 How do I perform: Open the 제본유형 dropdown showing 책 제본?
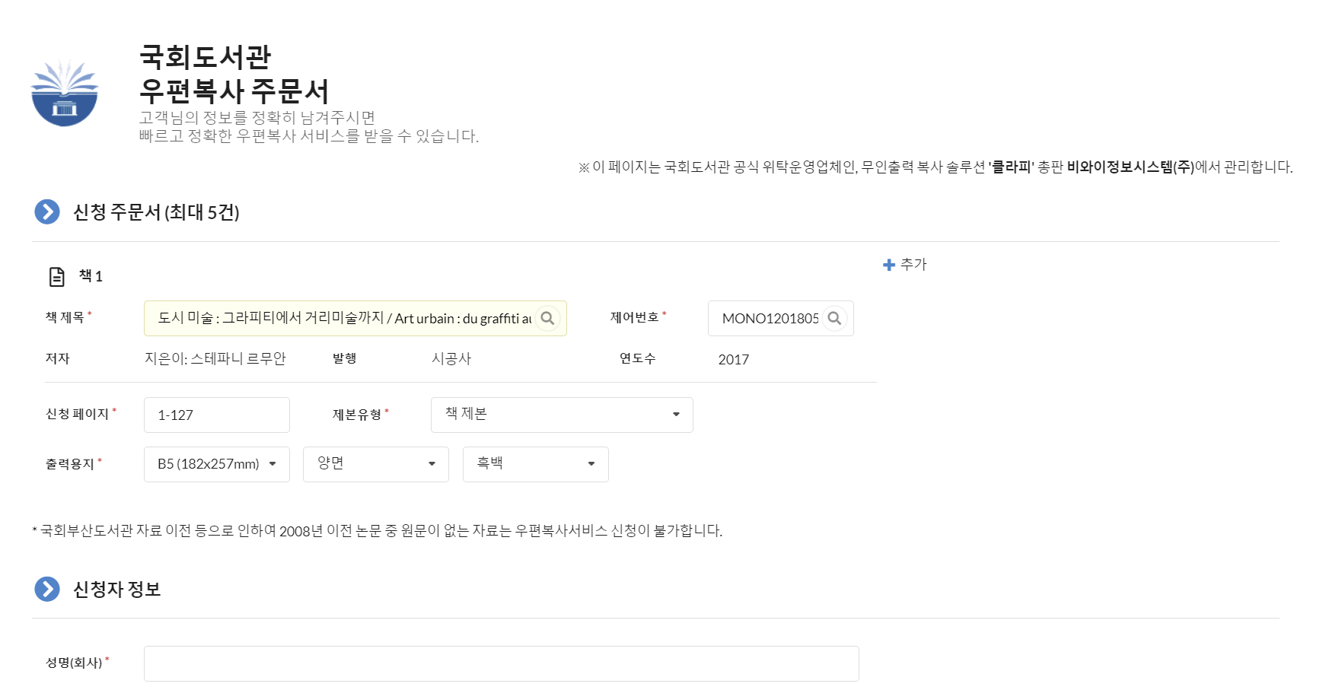coord(562,415)
